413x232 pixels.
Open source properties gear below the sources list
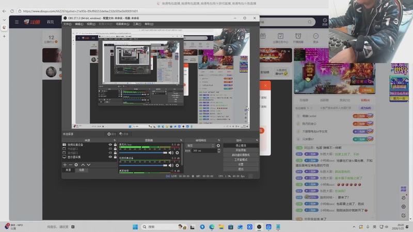tap(76, 164)
